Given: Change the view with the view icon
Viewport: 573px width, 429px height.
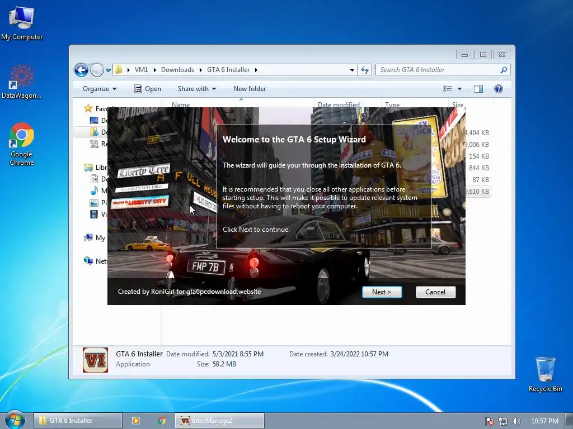Looking at the screenshot, I should pyautogui.click(x=447, y=89).
